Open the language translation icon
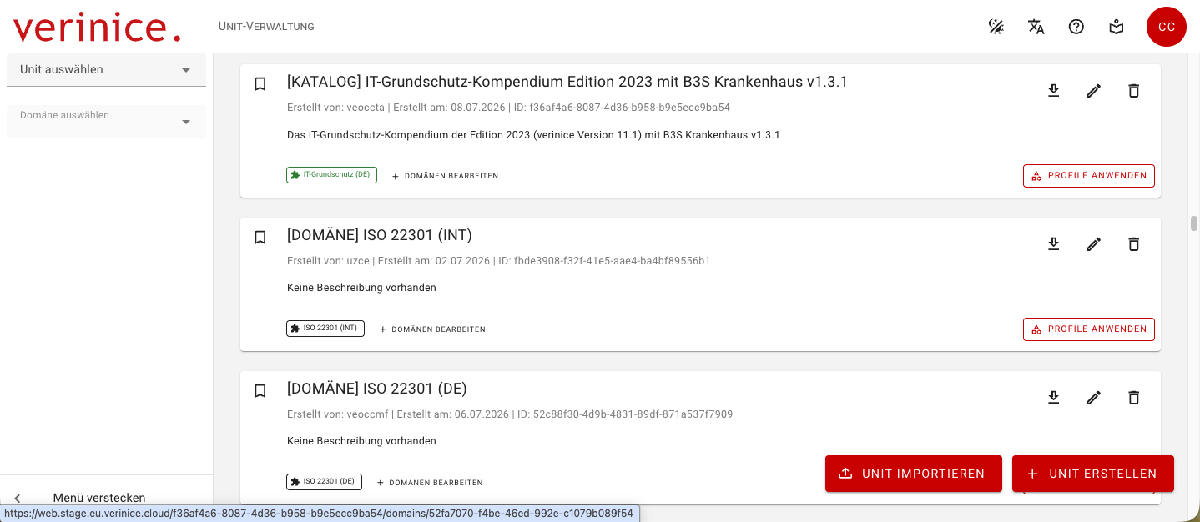Screen dimensions: 1200x522 click(1036, 27)
